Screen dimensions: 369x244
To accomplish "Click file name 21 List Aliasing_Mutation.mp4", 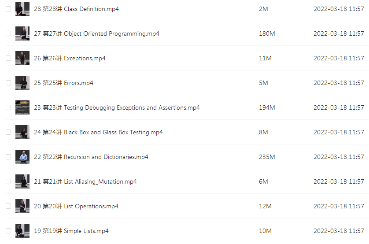I will coord(85,181).
